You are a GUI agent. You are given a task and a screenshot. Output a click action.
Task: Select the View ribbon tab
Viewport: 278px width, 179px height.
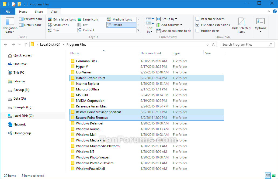tap(54, 12)
